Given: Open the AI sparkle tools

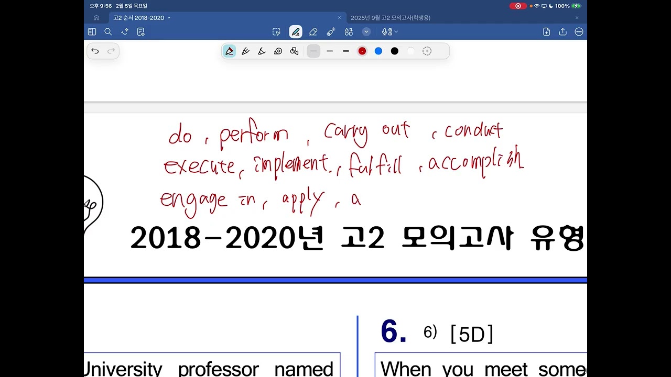Looking at the screenshot, I should (x=125, y=32).
